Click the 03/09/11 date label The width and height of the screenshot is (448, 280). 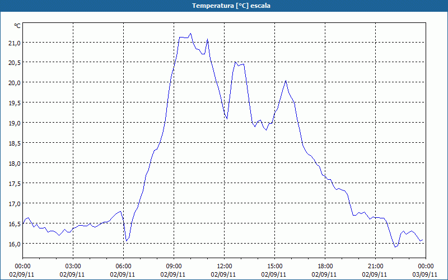tap(425, 274)
